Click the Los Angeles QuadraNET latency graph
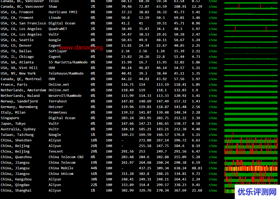Viewport: 280px width, 199px height. [251, 29]
